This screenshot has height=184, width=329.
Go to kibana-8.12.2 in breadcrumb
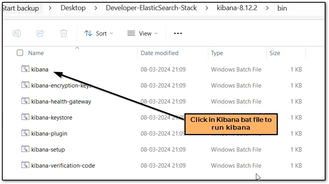click(x=237, y=8)
